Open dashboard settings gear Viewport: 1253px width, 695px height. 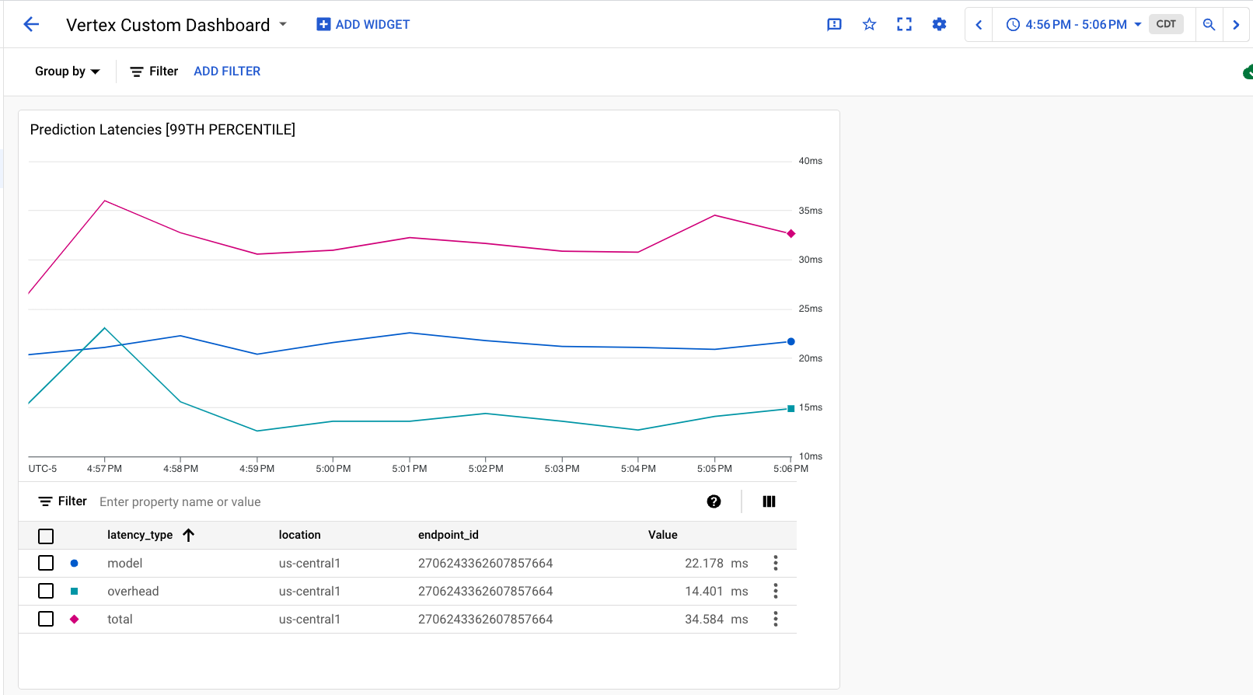tap(939, 24)
